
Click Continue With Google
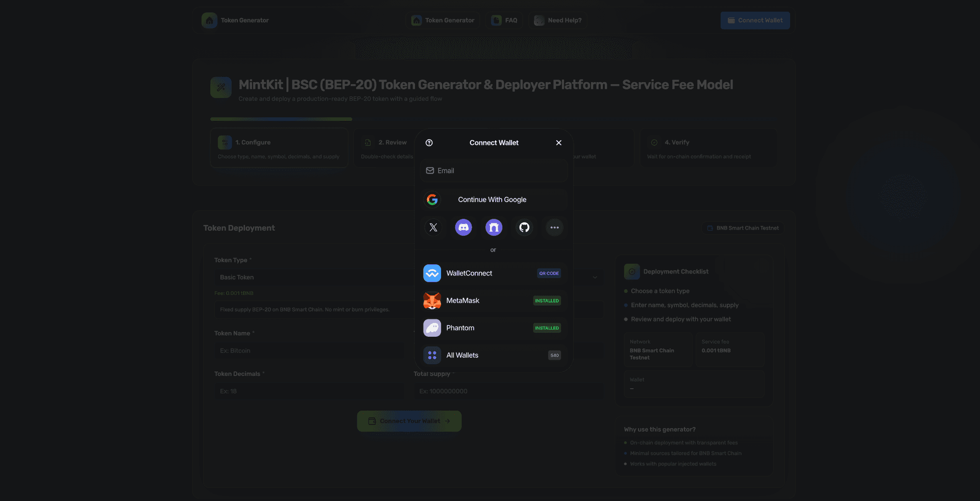coord(493,199)
